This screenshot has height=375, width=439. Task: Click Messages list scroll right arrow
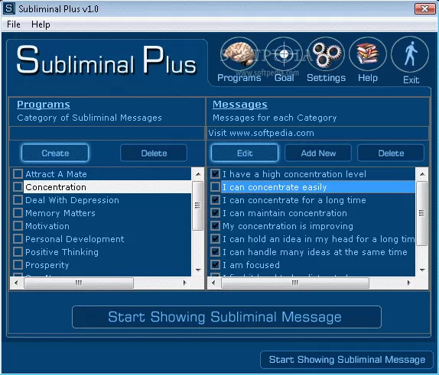point(409,283)
